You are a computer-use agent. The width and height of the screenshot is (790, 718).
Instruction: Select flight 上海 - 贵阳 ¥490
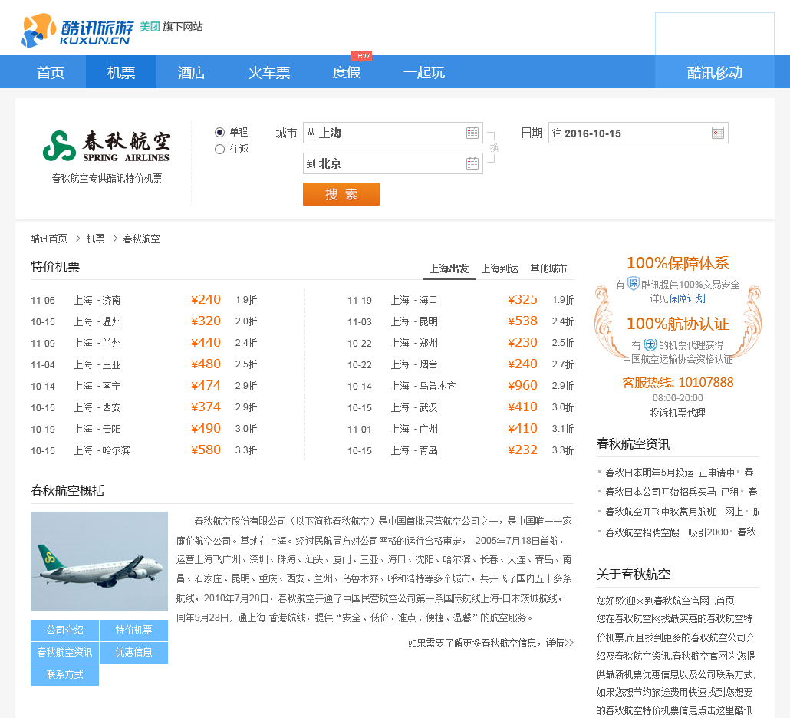point(143,429)
